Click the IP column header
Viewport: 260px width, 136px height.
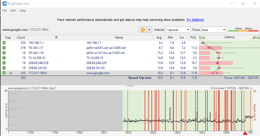pyautogui.click(x=56, y=38)
